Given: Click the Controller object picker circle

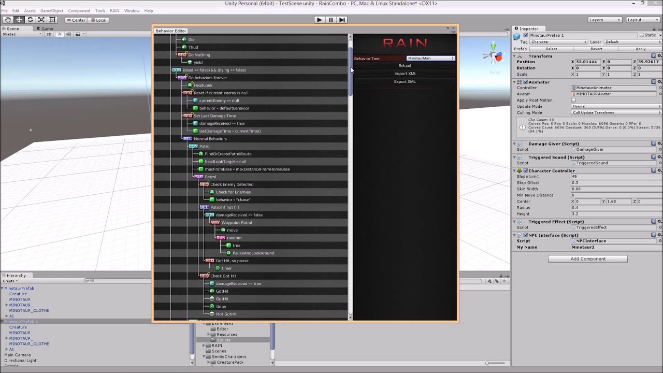Looking at the screenshot, I should pyautogui.click(x=660, y=88).
